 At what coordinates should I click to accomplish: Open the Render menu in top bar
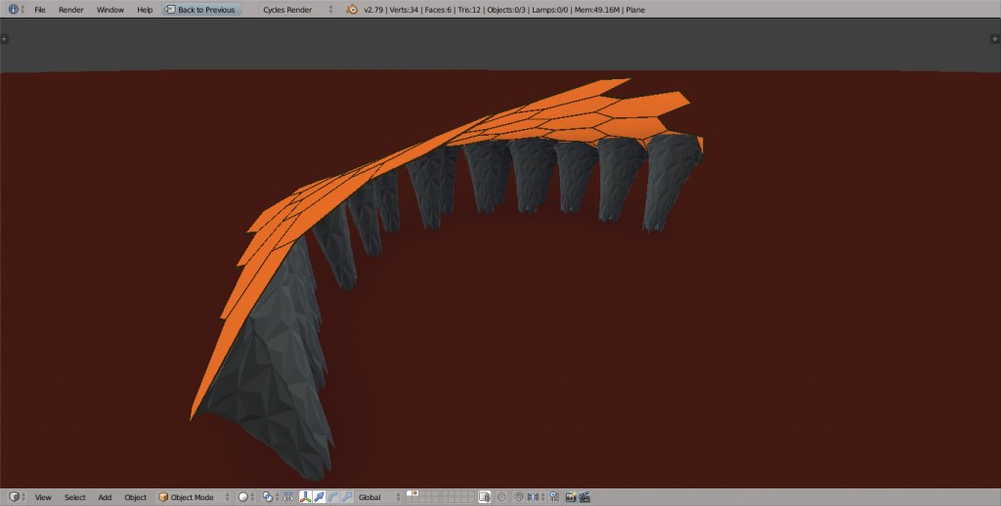pyautogui.click(x=71, y=9)
